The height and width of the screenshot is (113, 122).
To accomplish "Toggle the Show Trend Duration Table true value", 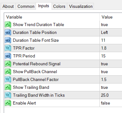I will [x=111, y=25].
